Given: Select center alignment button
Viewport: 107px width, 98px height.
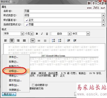Looking at the screenshot, I should (12, 41).
